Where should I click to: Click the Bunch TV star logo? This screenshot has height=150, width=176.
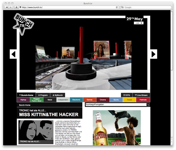pyautogui.click(x=23, y=24)
